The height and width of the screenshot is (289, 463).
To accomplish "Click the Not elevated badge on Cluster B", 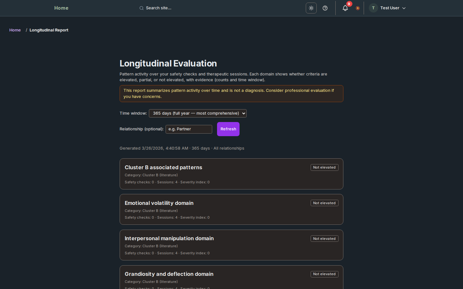I will point(324,167).
